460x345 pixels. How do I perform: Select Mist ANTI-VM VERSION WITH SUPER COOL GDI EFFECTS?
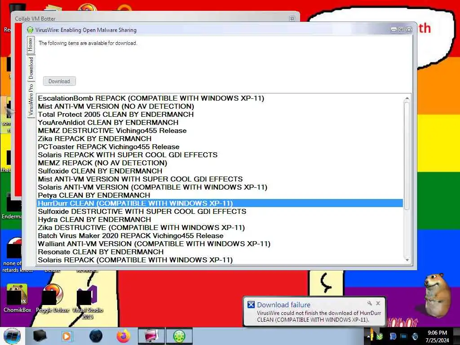pos(220,179)
